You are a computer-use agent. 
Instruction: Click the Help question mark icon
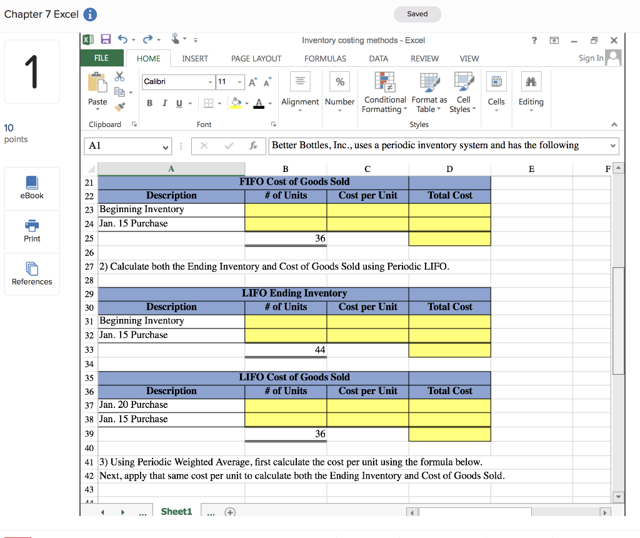(x=534, y=41)
